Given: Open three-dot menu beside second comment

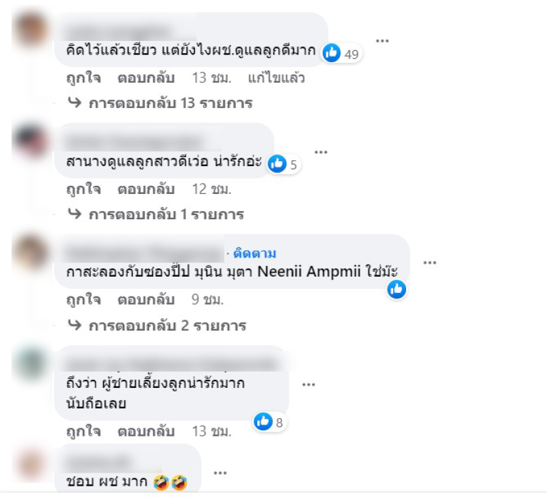Looking at the screenshot, I should pos(321,152).
